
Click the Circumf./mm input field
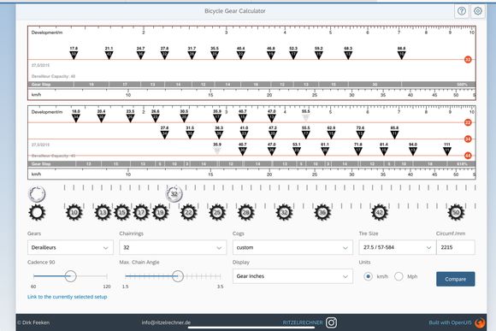tap(456, 247)
